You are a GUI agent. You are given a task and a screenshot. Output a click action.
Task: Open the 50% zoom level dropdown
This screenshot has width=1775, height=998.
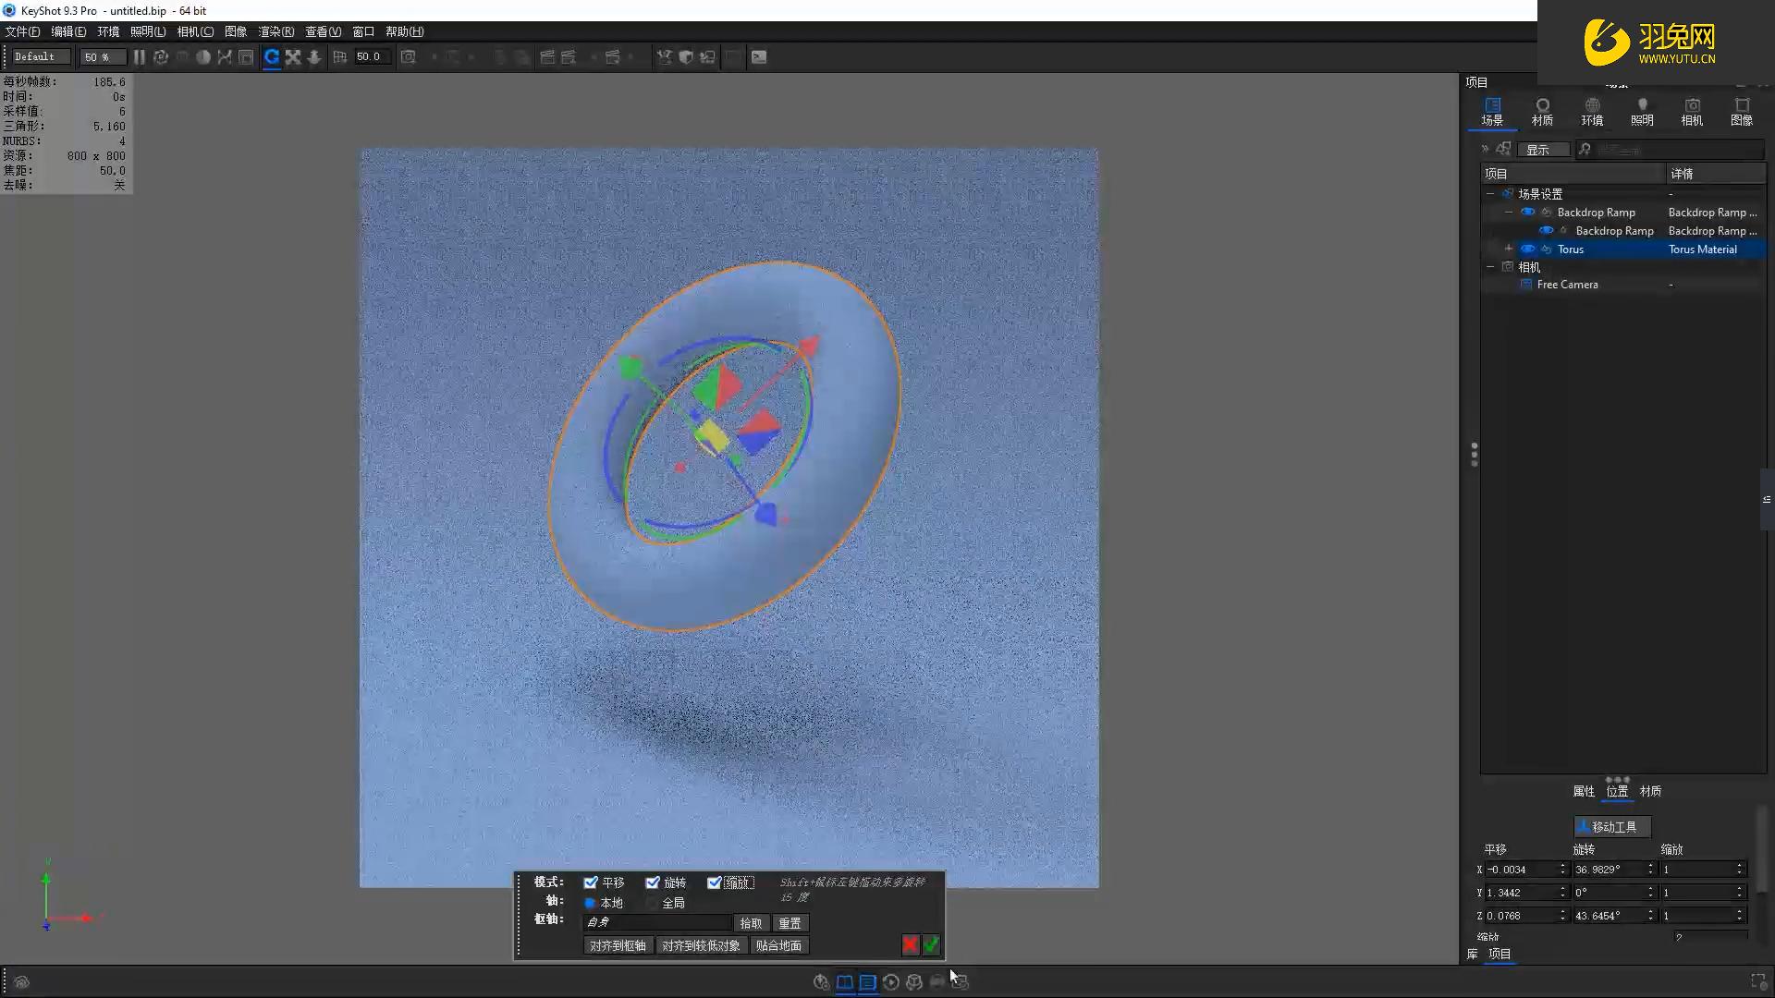tap(102, 56)
